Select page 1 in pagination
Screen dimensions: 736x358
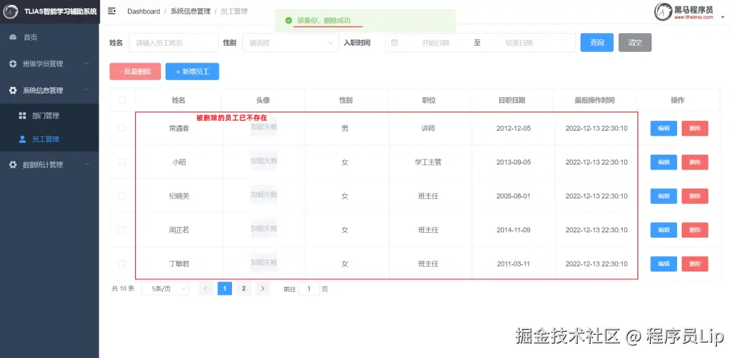point(225,288)
